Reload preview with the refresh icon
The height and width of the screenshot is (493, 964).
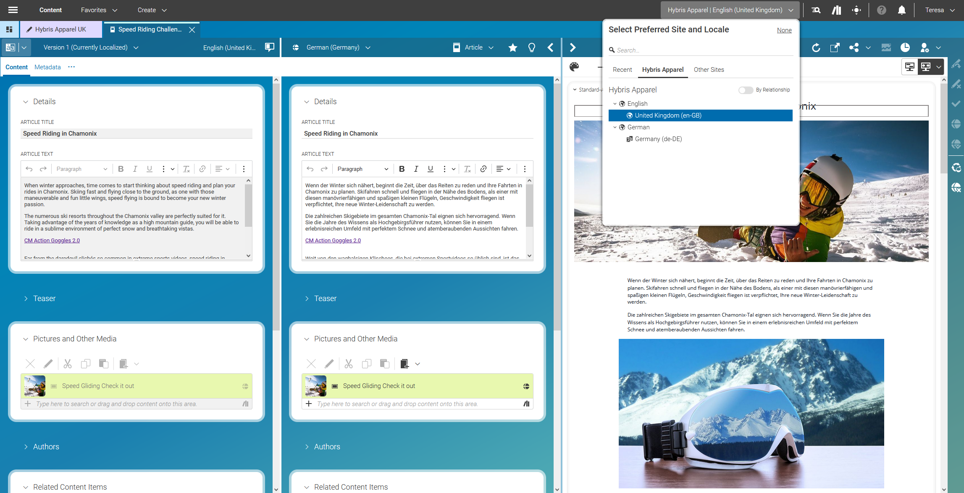[x=816, y=47]
